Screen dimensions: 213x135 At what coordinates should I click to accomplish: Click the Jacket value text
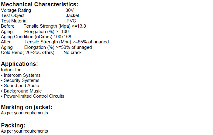[x=72, y=15]
